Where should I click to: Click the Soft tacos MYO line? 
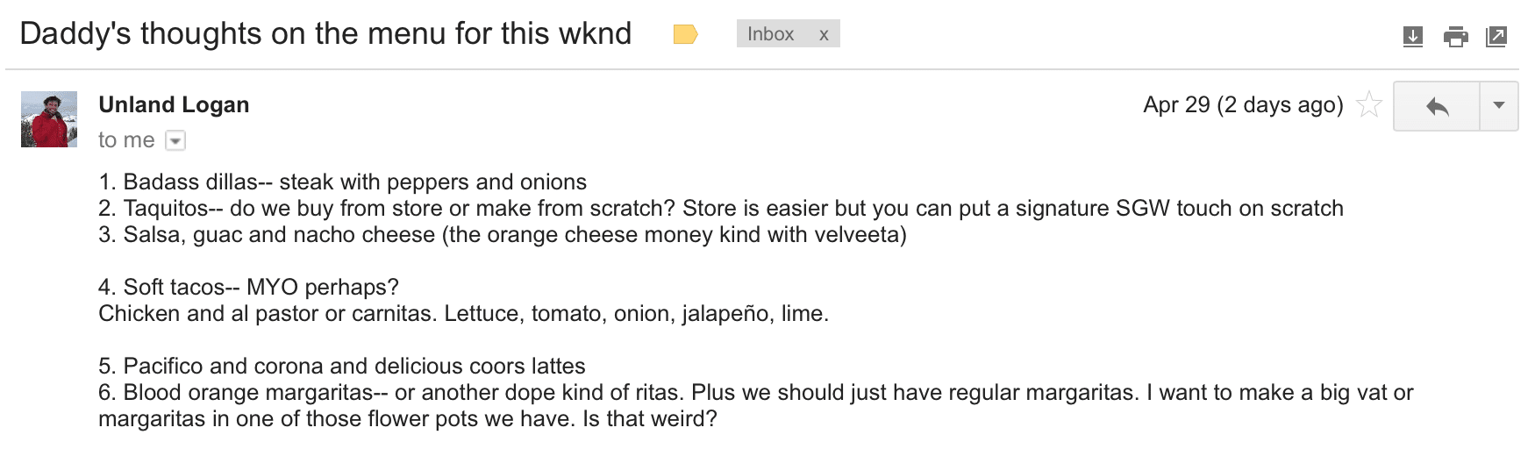click(x=248, y=288)
